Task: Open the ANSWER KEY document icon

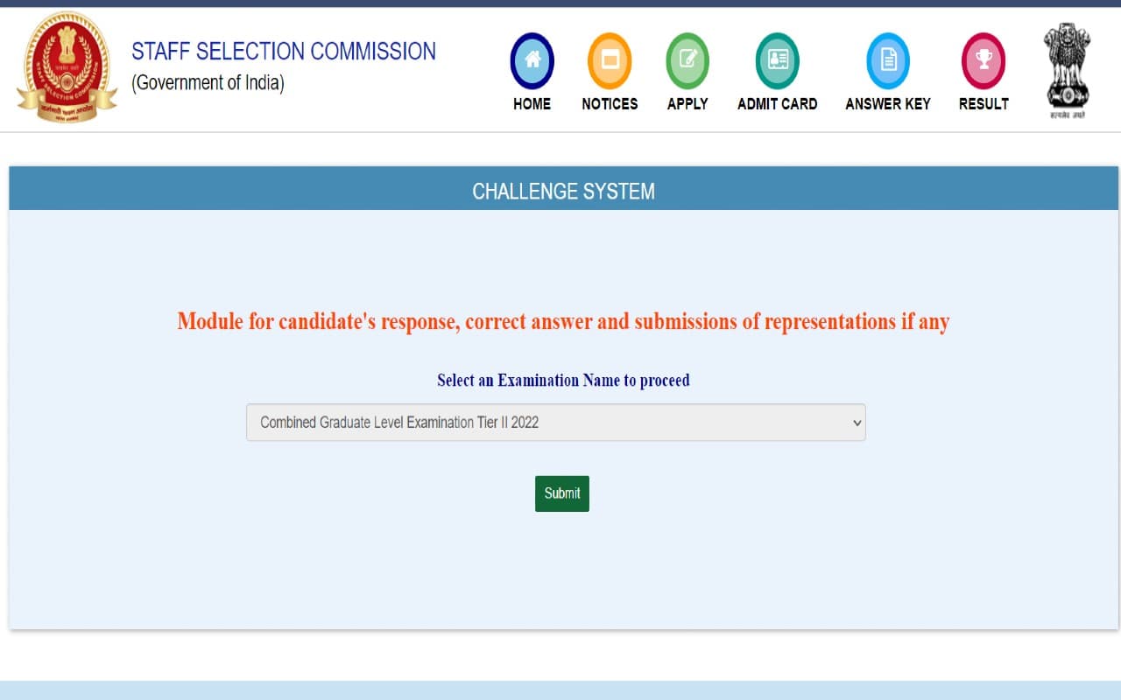Action: pyautogui.click(x=887, y=59)
